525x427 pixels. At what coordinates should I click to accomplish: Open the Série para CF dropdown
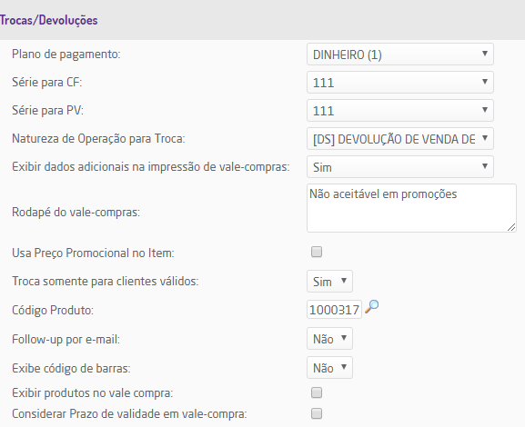(400, 83)
